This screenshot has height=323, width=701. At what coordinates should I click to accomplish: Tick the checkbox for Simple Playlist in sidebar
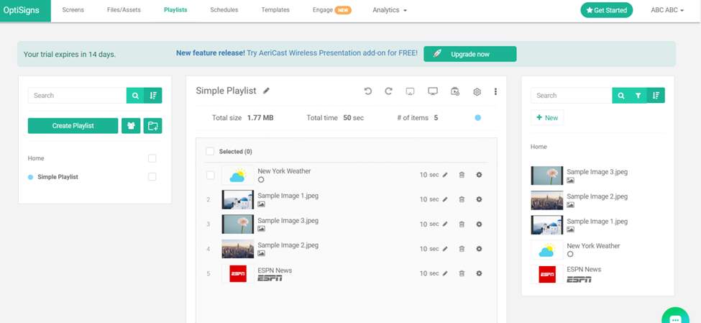coord(152,177)
